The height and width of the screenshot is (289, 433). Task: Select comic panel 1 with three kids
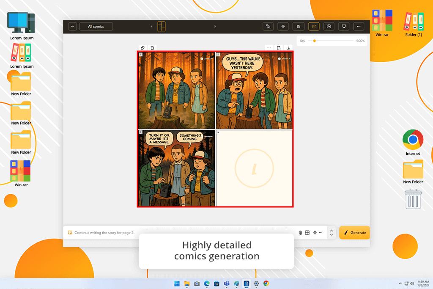click(176, 91)
